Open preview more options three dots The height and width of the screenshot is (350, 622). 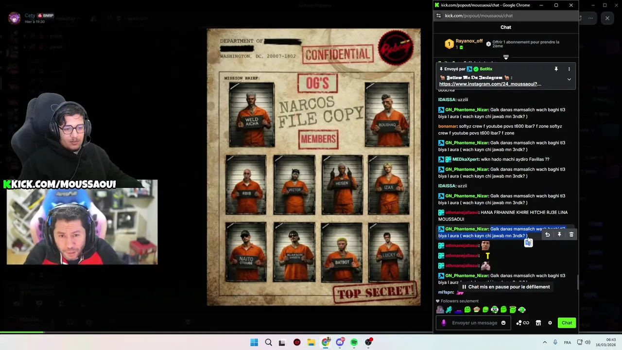pyautogui.click(x=590, y=18)
